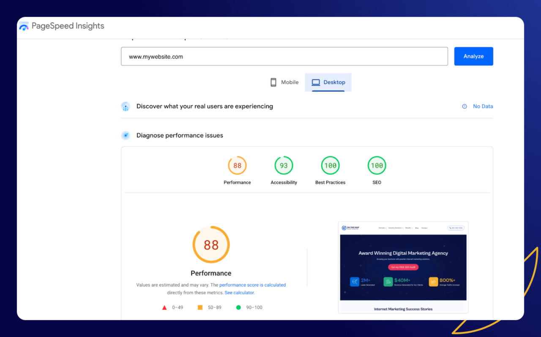This screenshot has height=337, width=541.
Task: Select the Desktop tab
Action: point(328,82)
